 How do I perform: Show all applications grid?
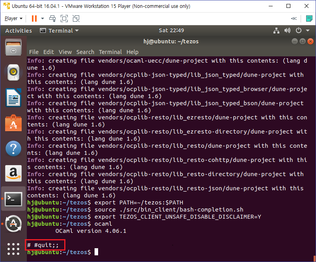click(x=13, y=249)
